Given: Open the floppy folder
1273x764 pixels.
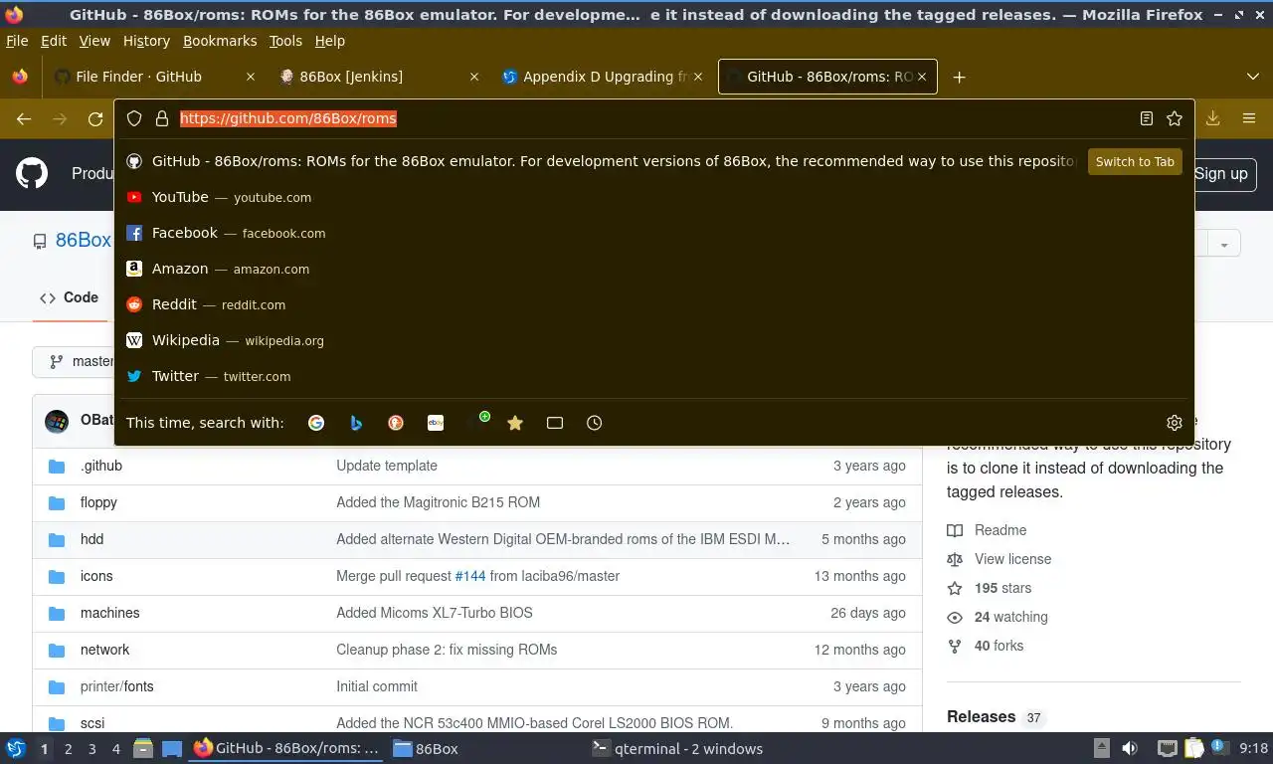Looking at the screenshot, I should point(98,502).
